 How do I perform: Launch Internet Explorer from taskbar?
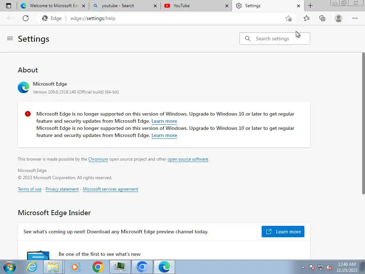pyautogui.click(x=31, y=267)
